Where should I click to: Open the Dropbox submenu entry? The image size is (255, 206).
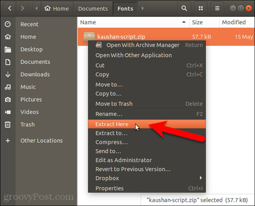point(147,178)
